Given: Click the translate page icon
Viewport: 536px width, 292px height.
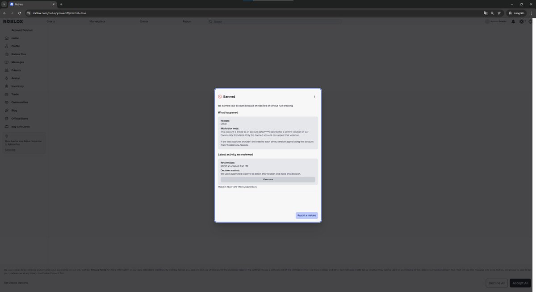Looking at the screenshot, I should coord(485,13).
